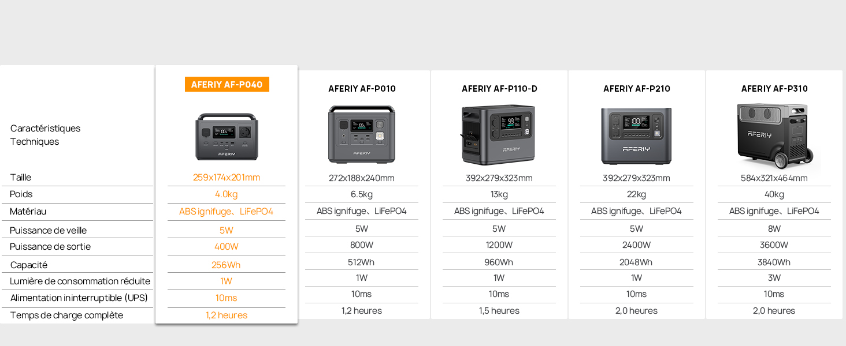Click the AFERIY AF-P110-D product image
Screen dimensions: 846x346
(x=499, y=135)
